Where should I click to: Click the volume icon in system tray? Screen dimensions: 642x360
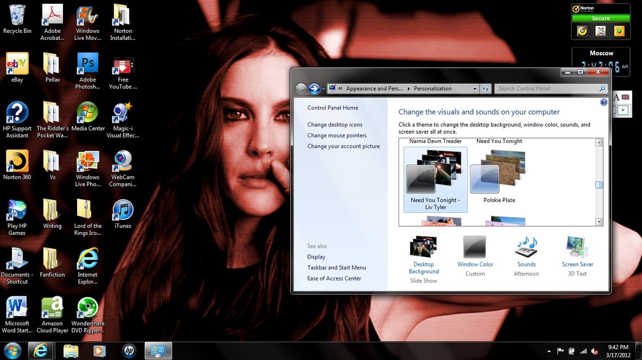coord(595,351)
